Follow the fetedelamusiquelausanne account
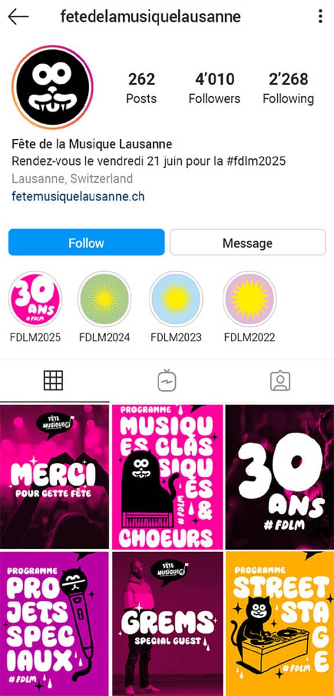 pos(86,242)
